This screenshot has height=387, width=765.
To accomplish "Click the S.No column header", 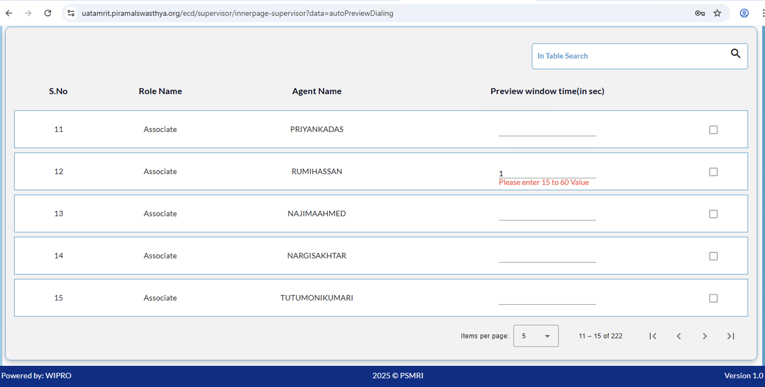I will tap(58, 91).
